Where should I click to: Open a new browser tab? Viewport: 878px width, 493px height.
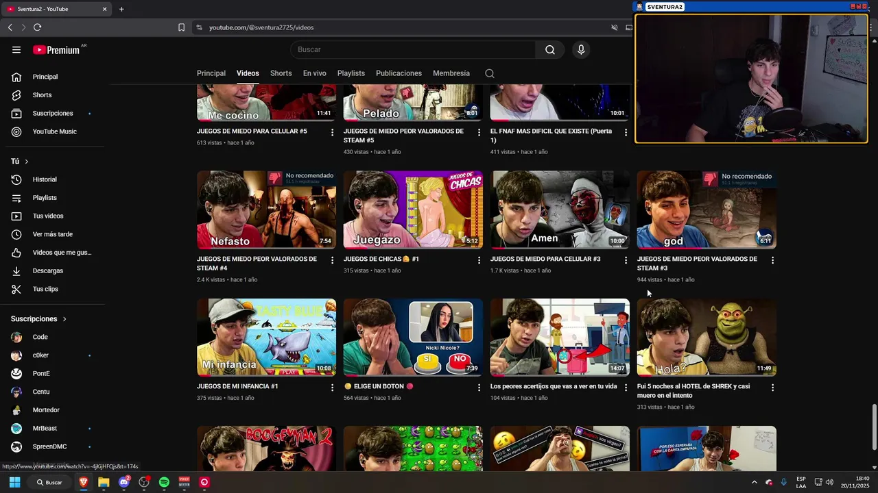121,9
